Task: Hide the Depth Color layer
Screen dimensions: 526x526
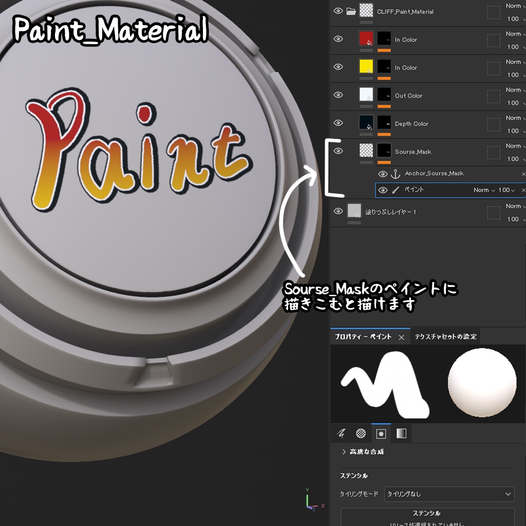Action: pos(337,123)
